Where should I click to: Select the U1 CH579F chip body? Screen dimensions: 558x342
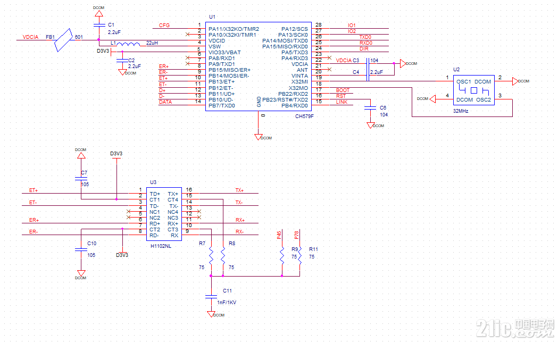[259, 66]
